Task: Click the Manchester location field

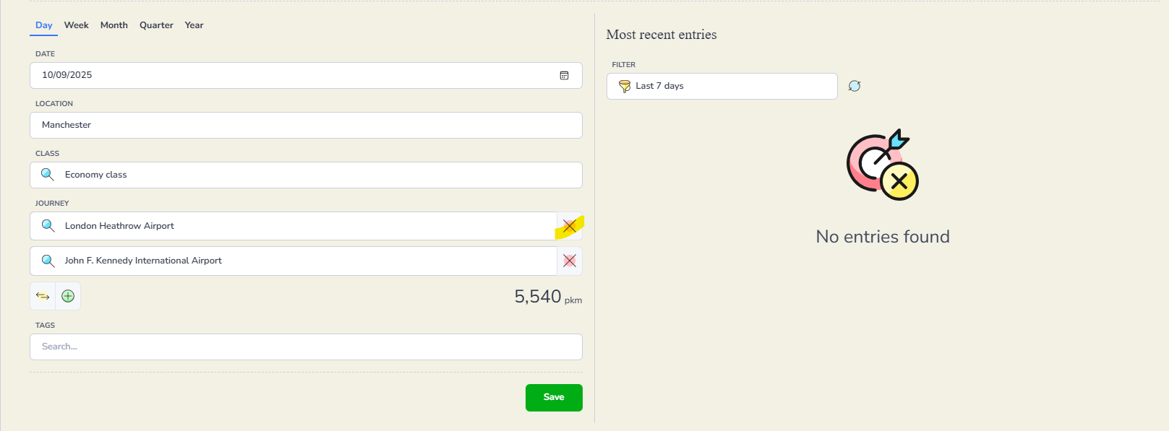Action: coord(306,125)
